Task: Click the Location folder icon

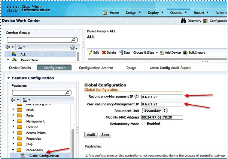Action: pyautogui.click(x=19, y=127)
